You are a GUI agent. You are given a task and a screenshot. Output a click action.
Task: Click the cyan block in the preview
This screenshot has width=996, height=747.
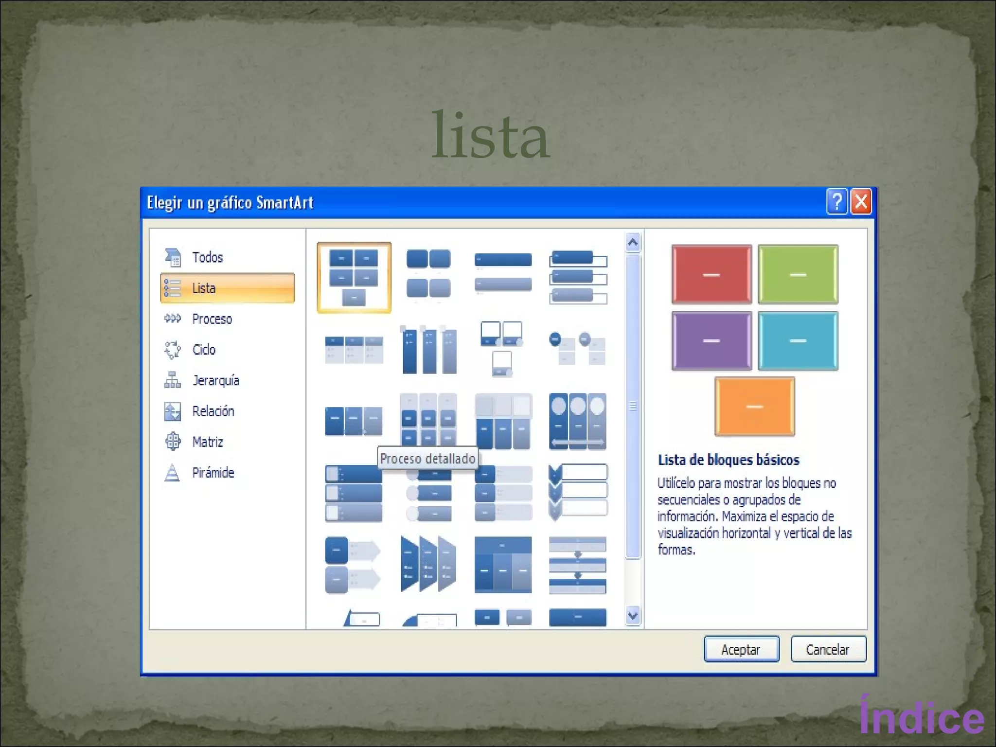coord(798,341)
